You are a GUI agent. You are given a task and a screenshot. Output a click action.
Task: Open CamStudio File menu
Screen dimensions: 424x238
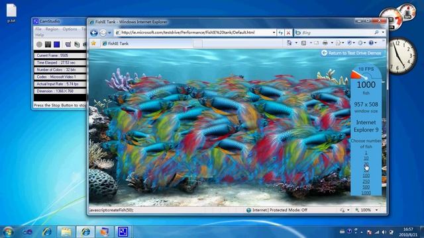pos(38,29)
